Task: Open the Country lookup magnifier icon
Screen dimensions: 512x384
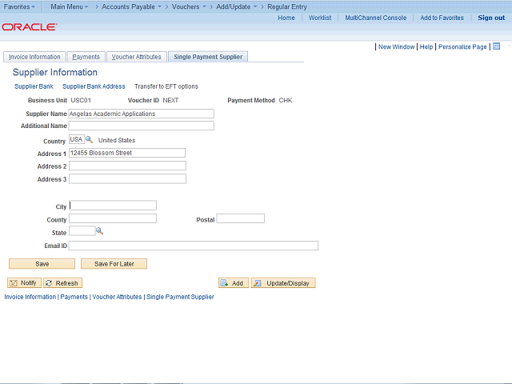Action: click(89, 140)
